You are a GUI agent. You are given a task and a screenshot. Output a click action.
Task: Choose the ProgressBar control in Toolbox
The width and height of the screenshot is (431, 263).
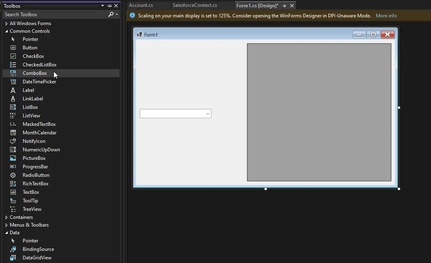[35, 167]
